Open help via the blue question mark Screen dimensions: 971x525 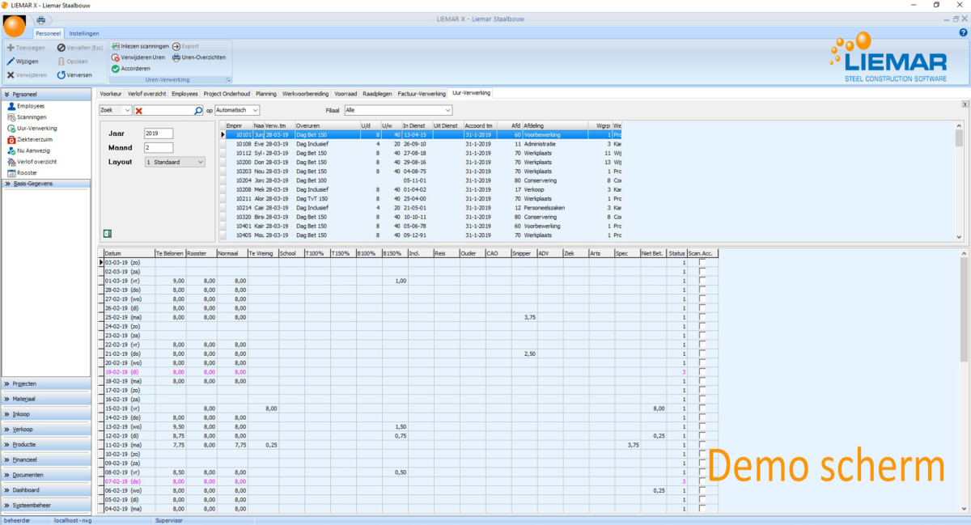(x=963, y=32)
